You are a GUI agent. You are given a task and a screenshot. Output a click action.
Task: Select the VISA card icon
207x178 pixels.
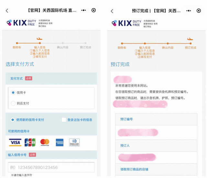[x=15, y=142]
